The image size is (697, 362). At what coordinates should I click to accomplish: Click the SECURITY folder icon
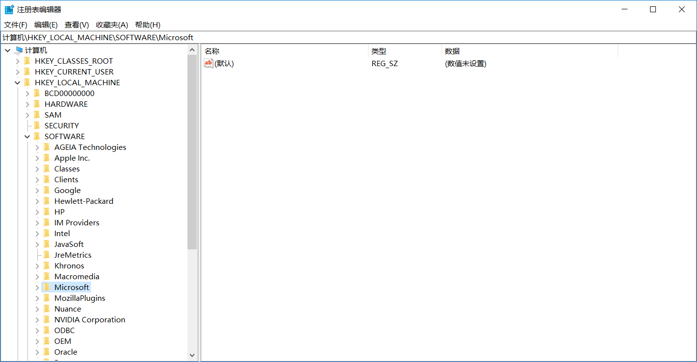(x=37, y=125)
